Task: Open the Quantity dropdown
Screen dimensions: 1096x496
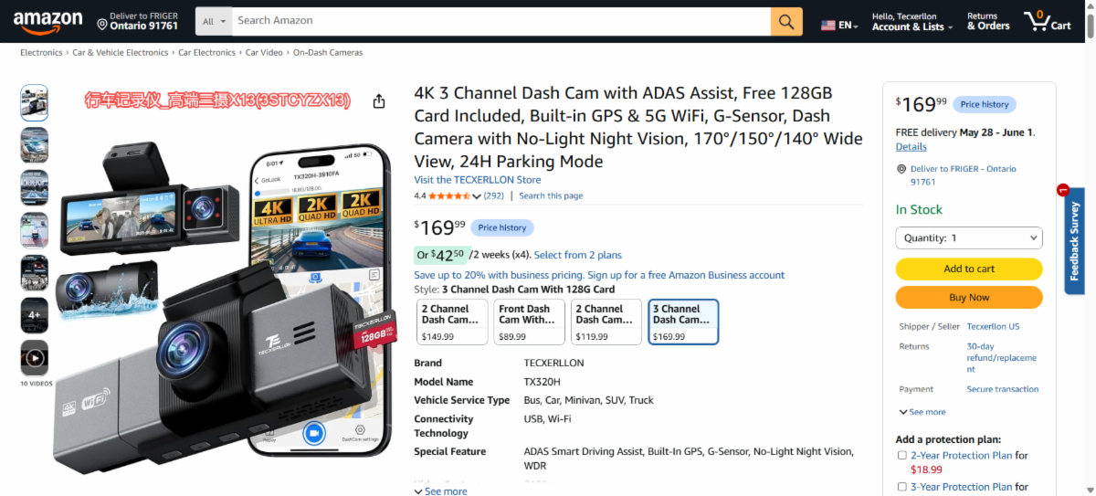Action: pyautogui.click(x=969, y=237)
